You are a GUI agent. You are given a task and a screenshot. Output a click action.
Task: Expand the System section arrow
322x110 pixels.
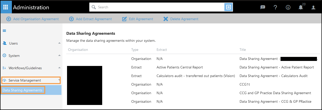click(x=59, y=56)
